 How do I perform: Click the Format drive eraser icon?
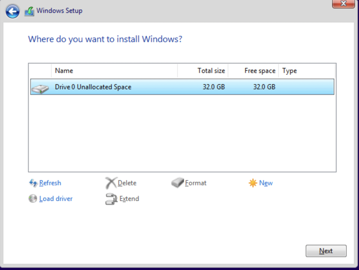point(177,183)
